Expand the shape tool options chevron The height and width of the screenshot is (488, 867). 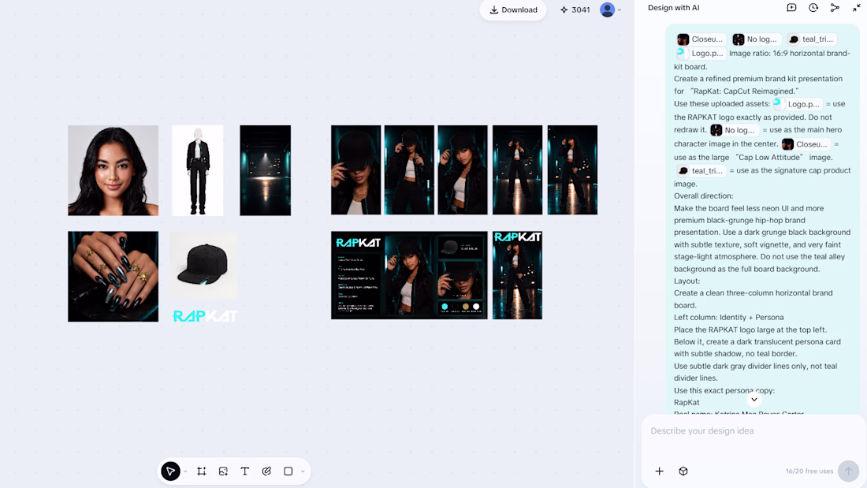click(303, 472)
